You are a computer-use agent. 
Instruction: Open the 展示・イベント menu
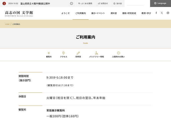coord(98,13)
